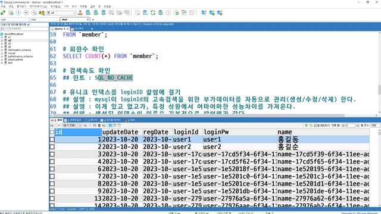Sort by the updateDate column header
This screenshot has width=381, height=214.
[x=122, y=132]
